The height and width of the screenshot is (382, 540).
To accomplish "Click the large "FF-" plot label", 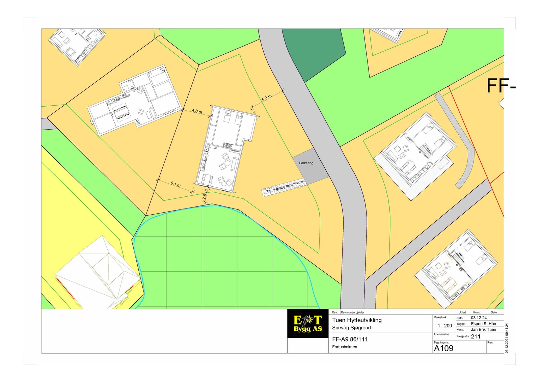I will click(x=501, y=85).
